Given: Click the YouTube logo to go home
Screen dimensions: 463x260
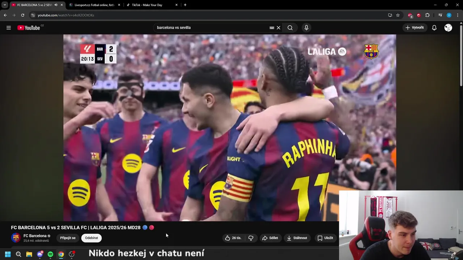Looking at the screenshot, I should 29,28.
